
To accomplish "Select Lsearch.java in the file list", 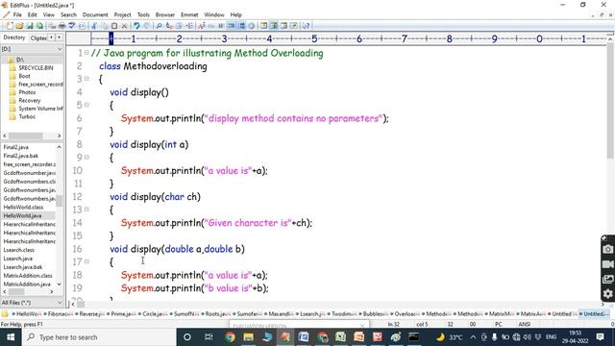I will (18, 259).
